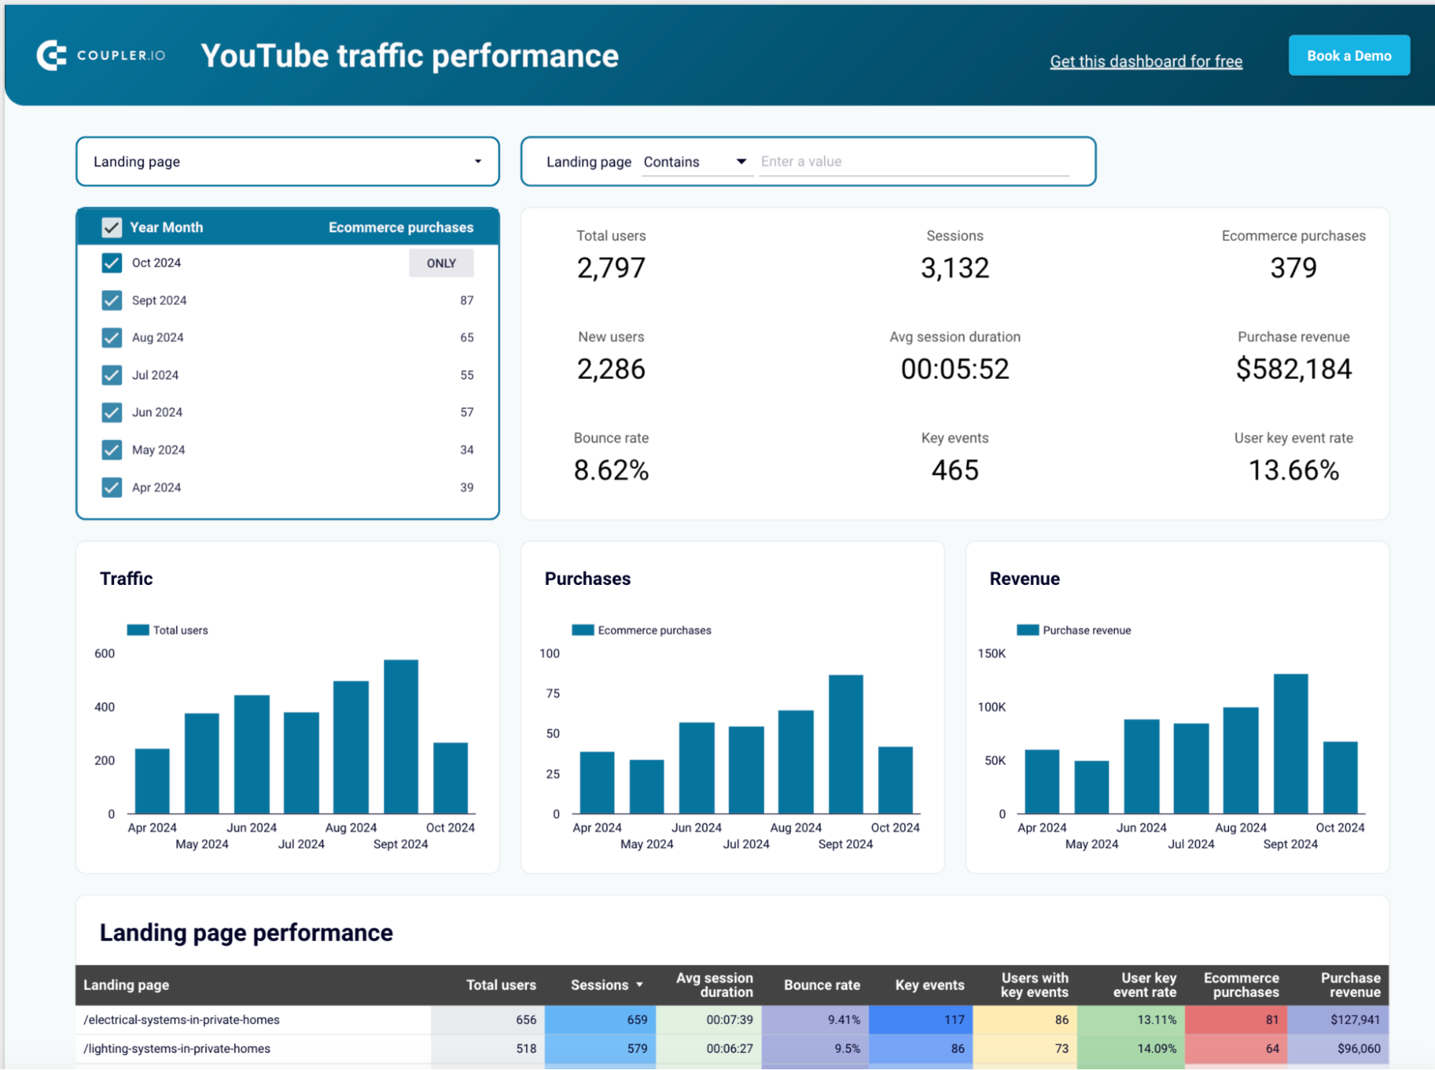Image resolution: width=1435 pixels, height=1070 pixels.
Task: Sort table by Landing page column header
Action: coord(126,985)
